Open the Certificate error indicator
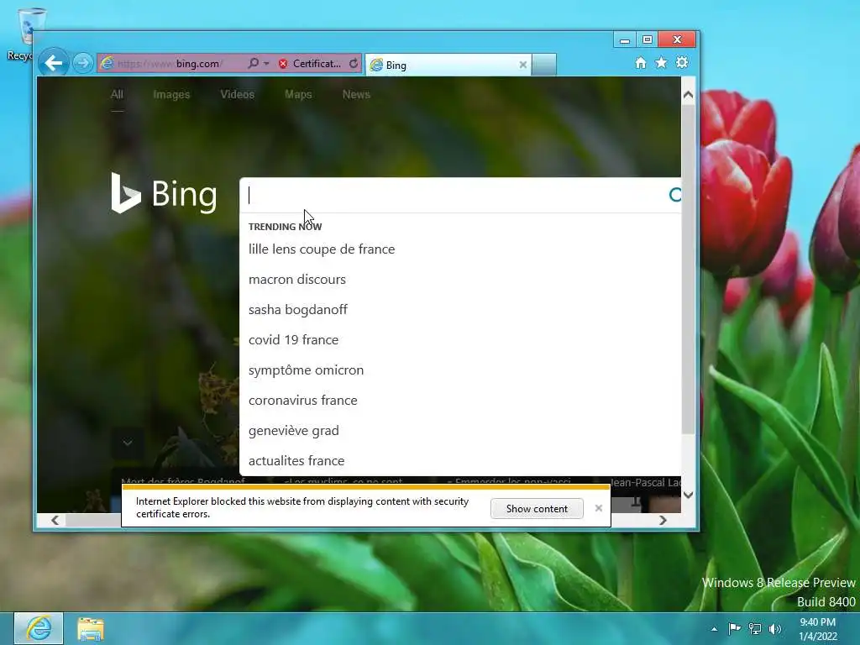Image resolution: width=860 pixels, height=645 pixels. click(309, 64)
